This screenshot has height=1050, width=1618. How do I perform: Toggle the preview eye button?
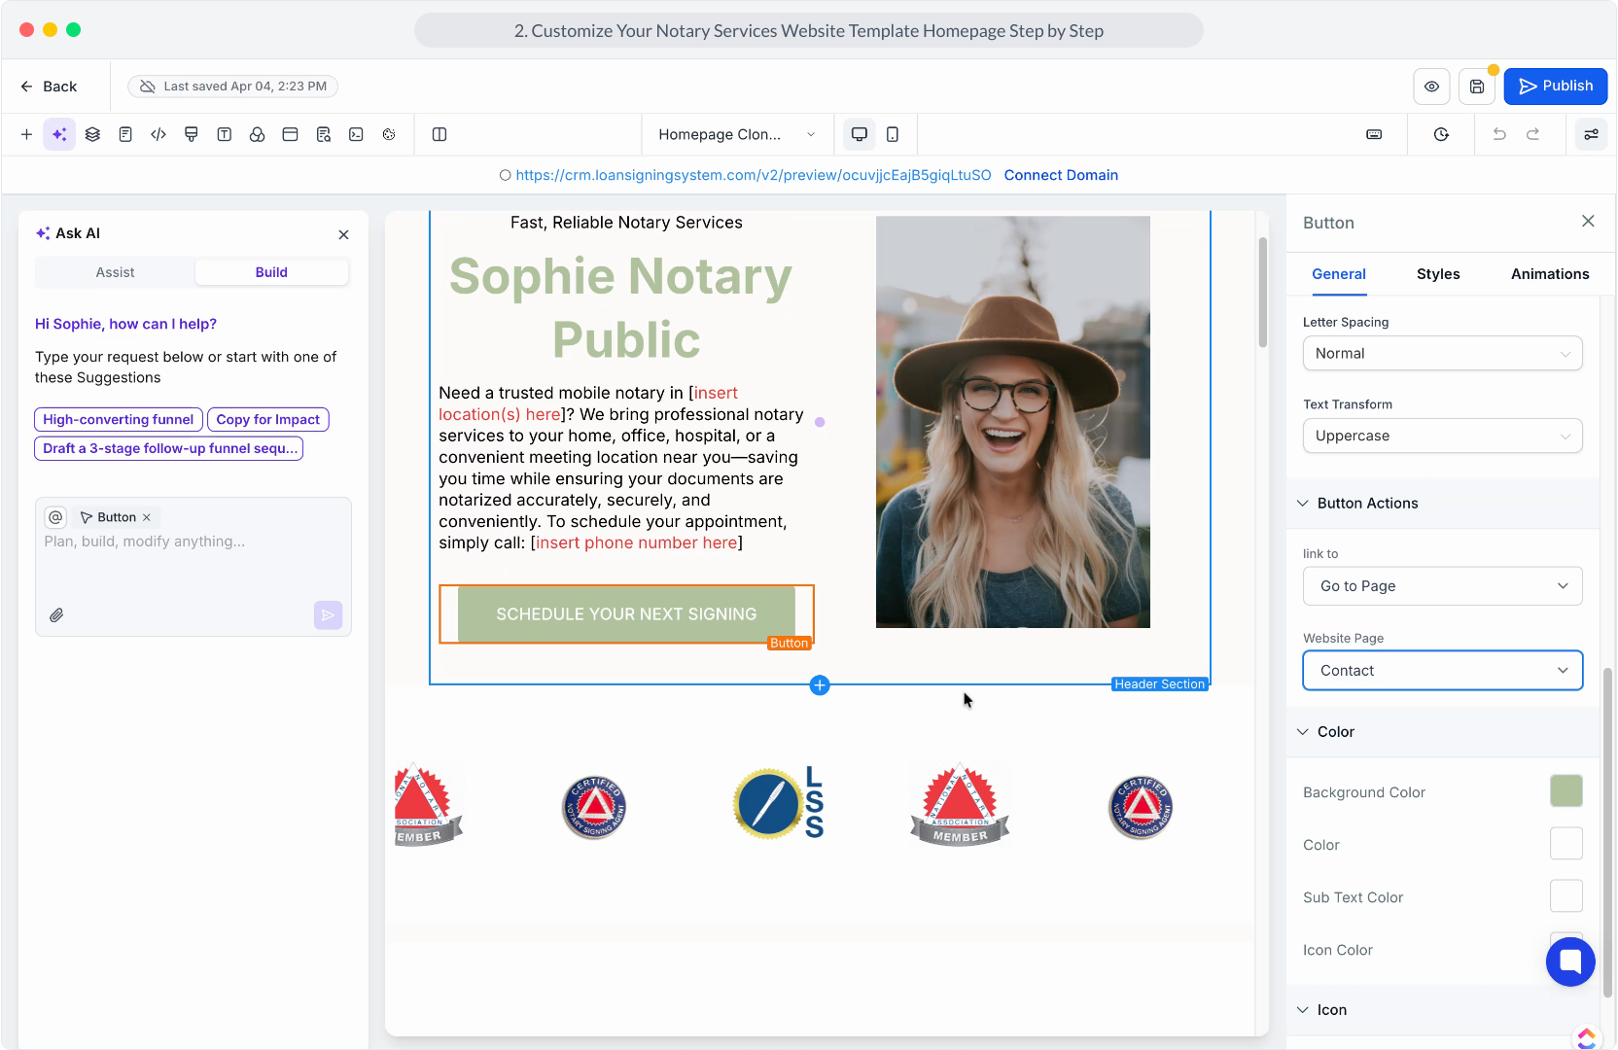click(x=1431, y=87)
